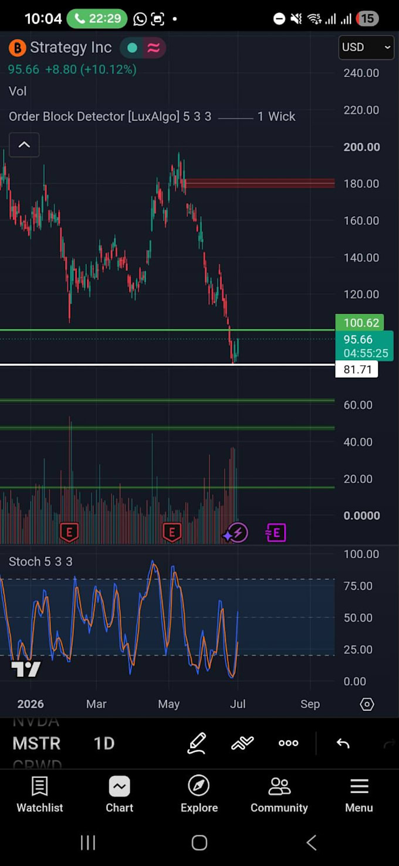
Task: Open the Strategy Inc symbol title
Action: (71, 48)
